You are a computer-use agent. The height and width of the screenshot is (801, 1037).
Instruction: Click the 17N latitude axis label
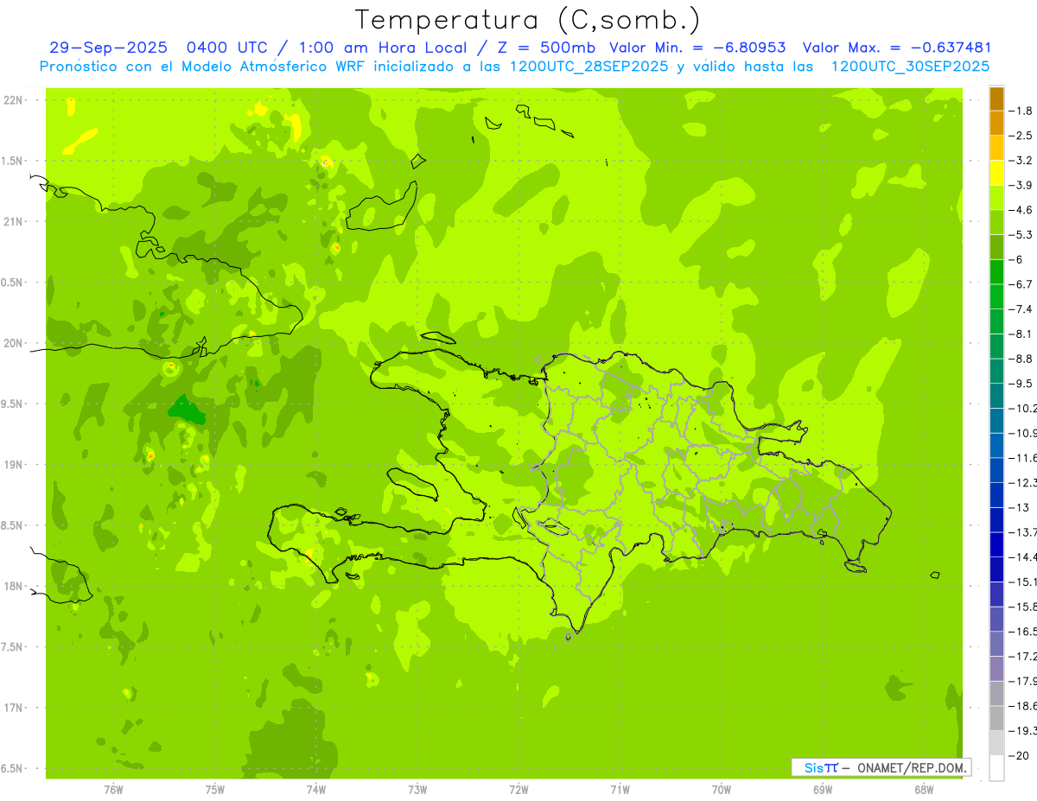click(x=13, y=708)
